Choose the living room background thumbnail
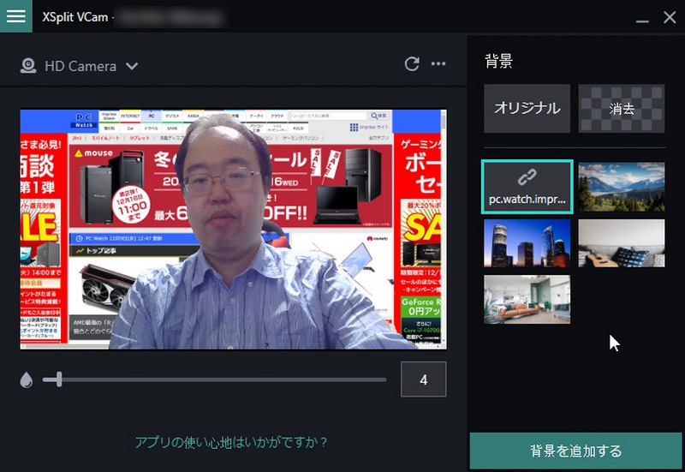Screen dimensions: 685x472 point(527,299)
